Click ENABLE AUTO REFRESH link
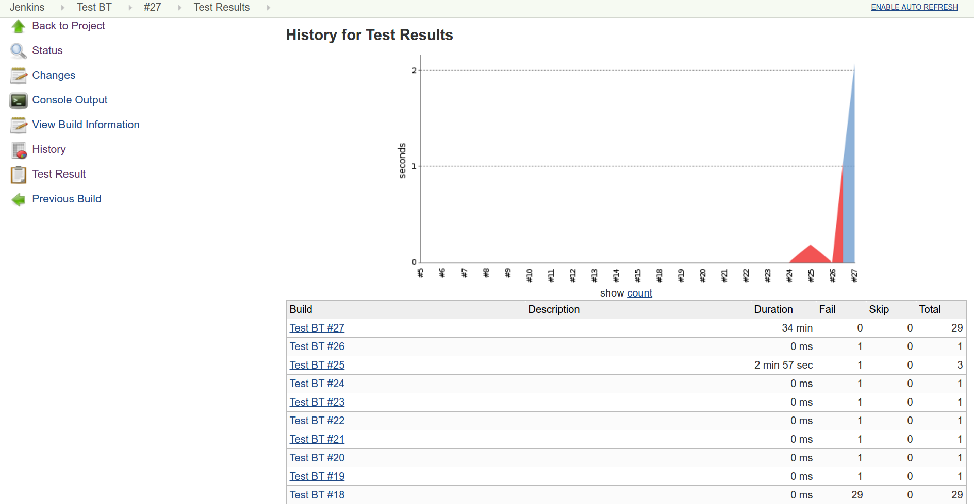 (914, 7)
